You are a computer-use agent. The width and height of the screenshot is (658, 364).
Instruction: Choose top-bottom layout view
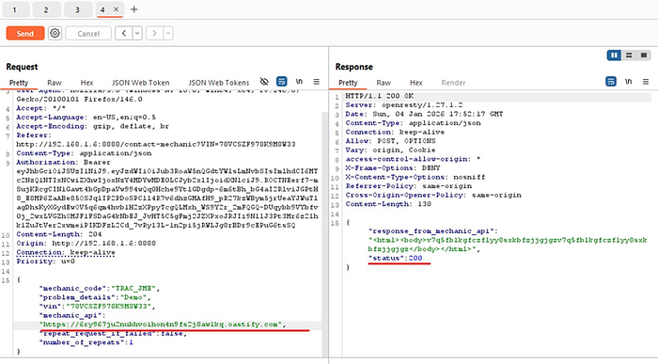click(x=629, y=55)
